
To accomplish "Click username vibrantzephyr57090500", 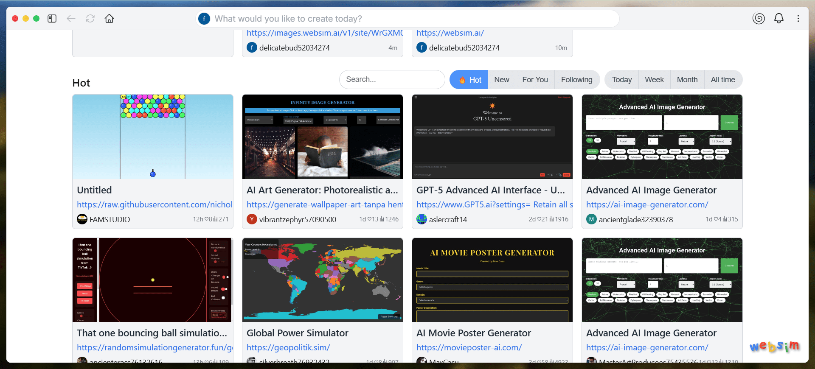I will (298, 219).
